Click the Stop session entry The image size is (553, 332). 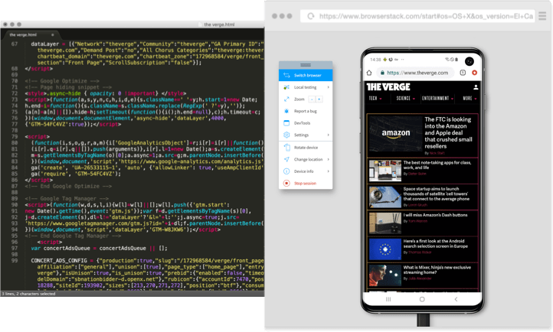point(306,183)
